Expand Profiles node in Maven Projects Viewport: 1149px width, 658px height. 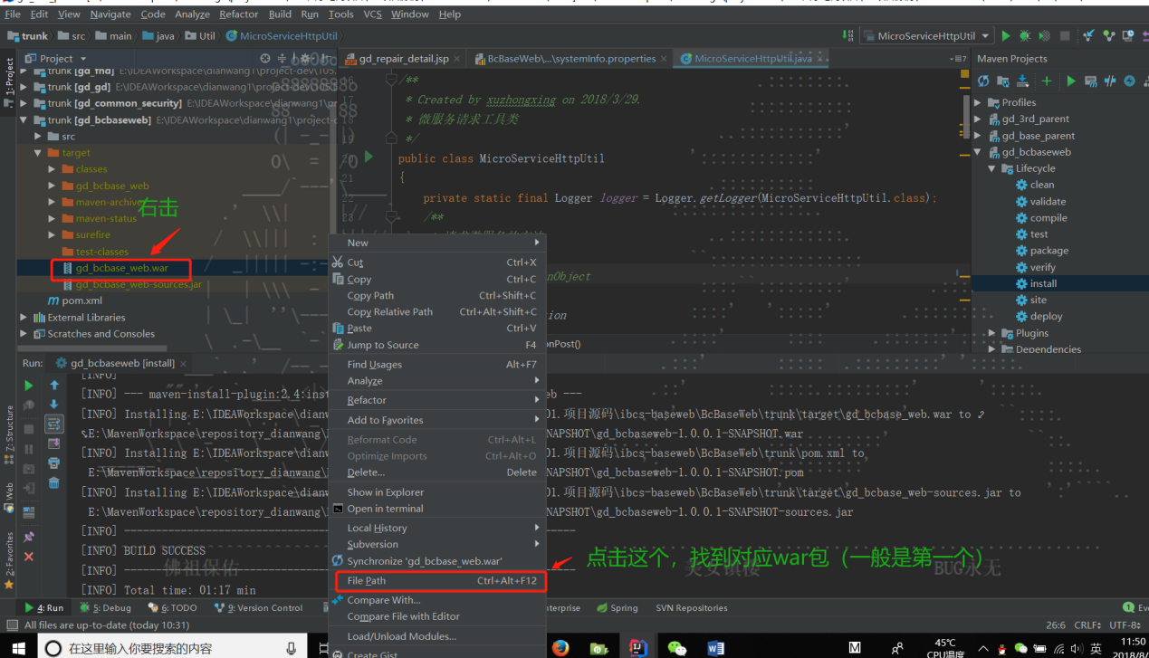978,102
